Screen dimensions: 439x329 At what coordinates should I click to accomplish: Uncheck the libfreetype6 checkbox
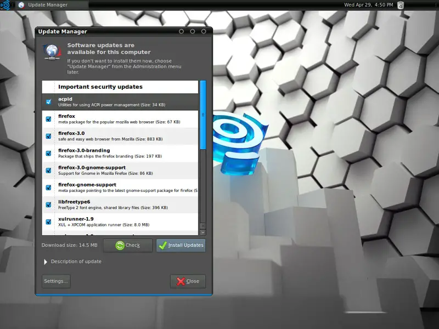click(48, 205)
